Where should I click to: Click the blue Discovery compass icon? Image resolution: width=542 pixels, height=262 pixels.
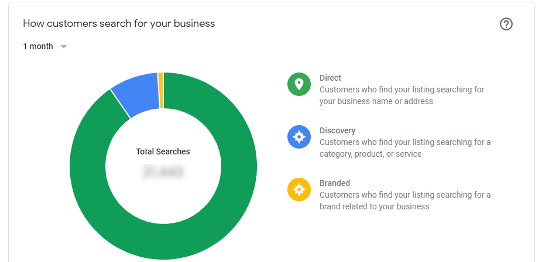pos(299,137)
